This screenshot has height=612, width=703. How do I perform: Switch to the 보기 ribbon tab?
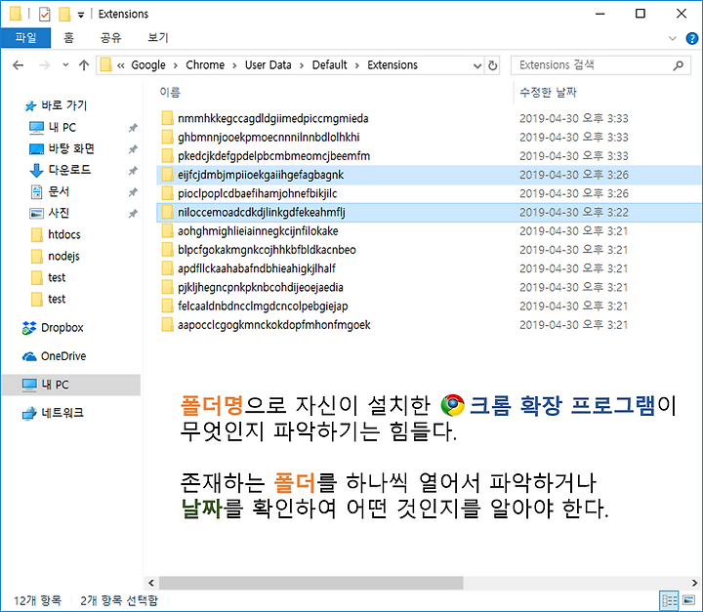tap(158, 38)
